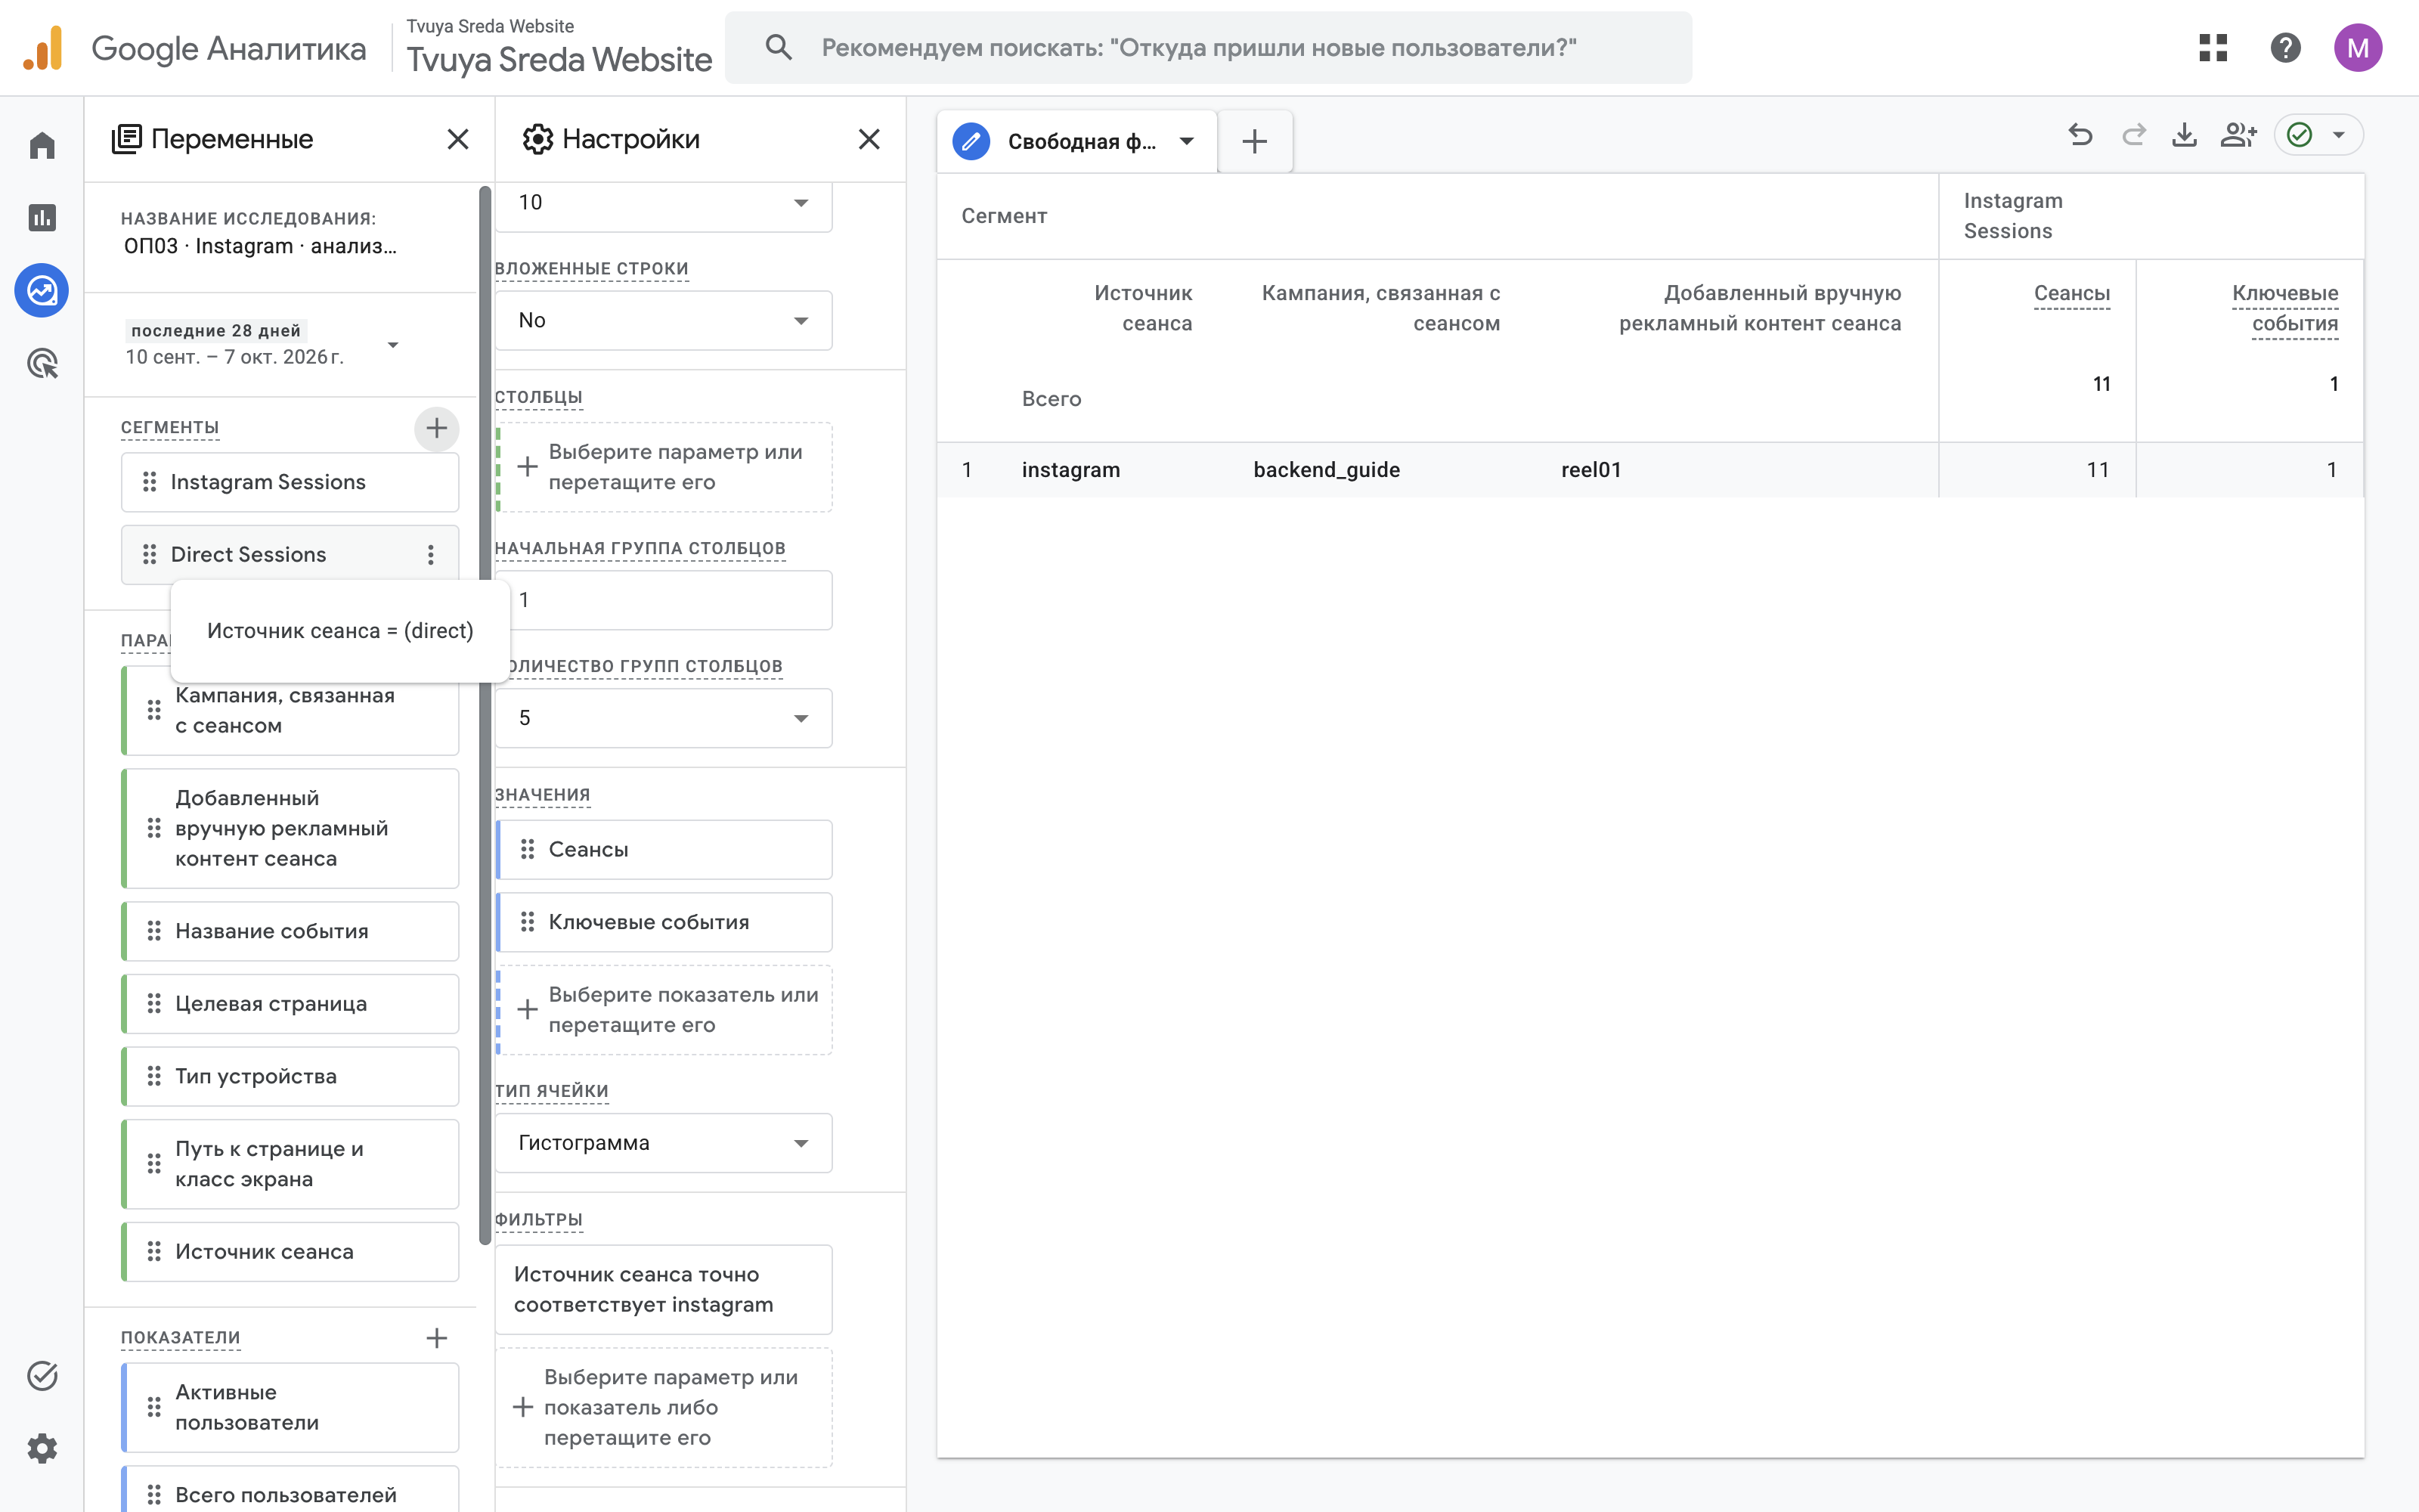Viewport: 2419px width, 1512px height.
Task: Open Вложенные строки dropdown set to No
Action: coord(664,320)
